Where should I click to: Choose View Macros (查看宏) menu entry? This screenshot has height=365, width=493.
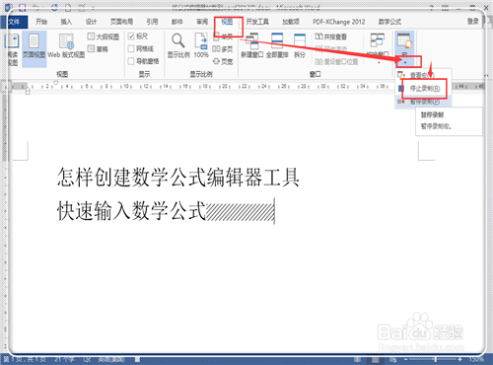click(x=423, y=75)
